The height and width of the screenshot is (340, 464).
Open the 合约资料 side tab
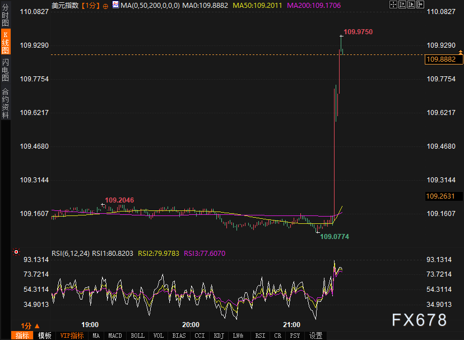(x=5, y=103)
